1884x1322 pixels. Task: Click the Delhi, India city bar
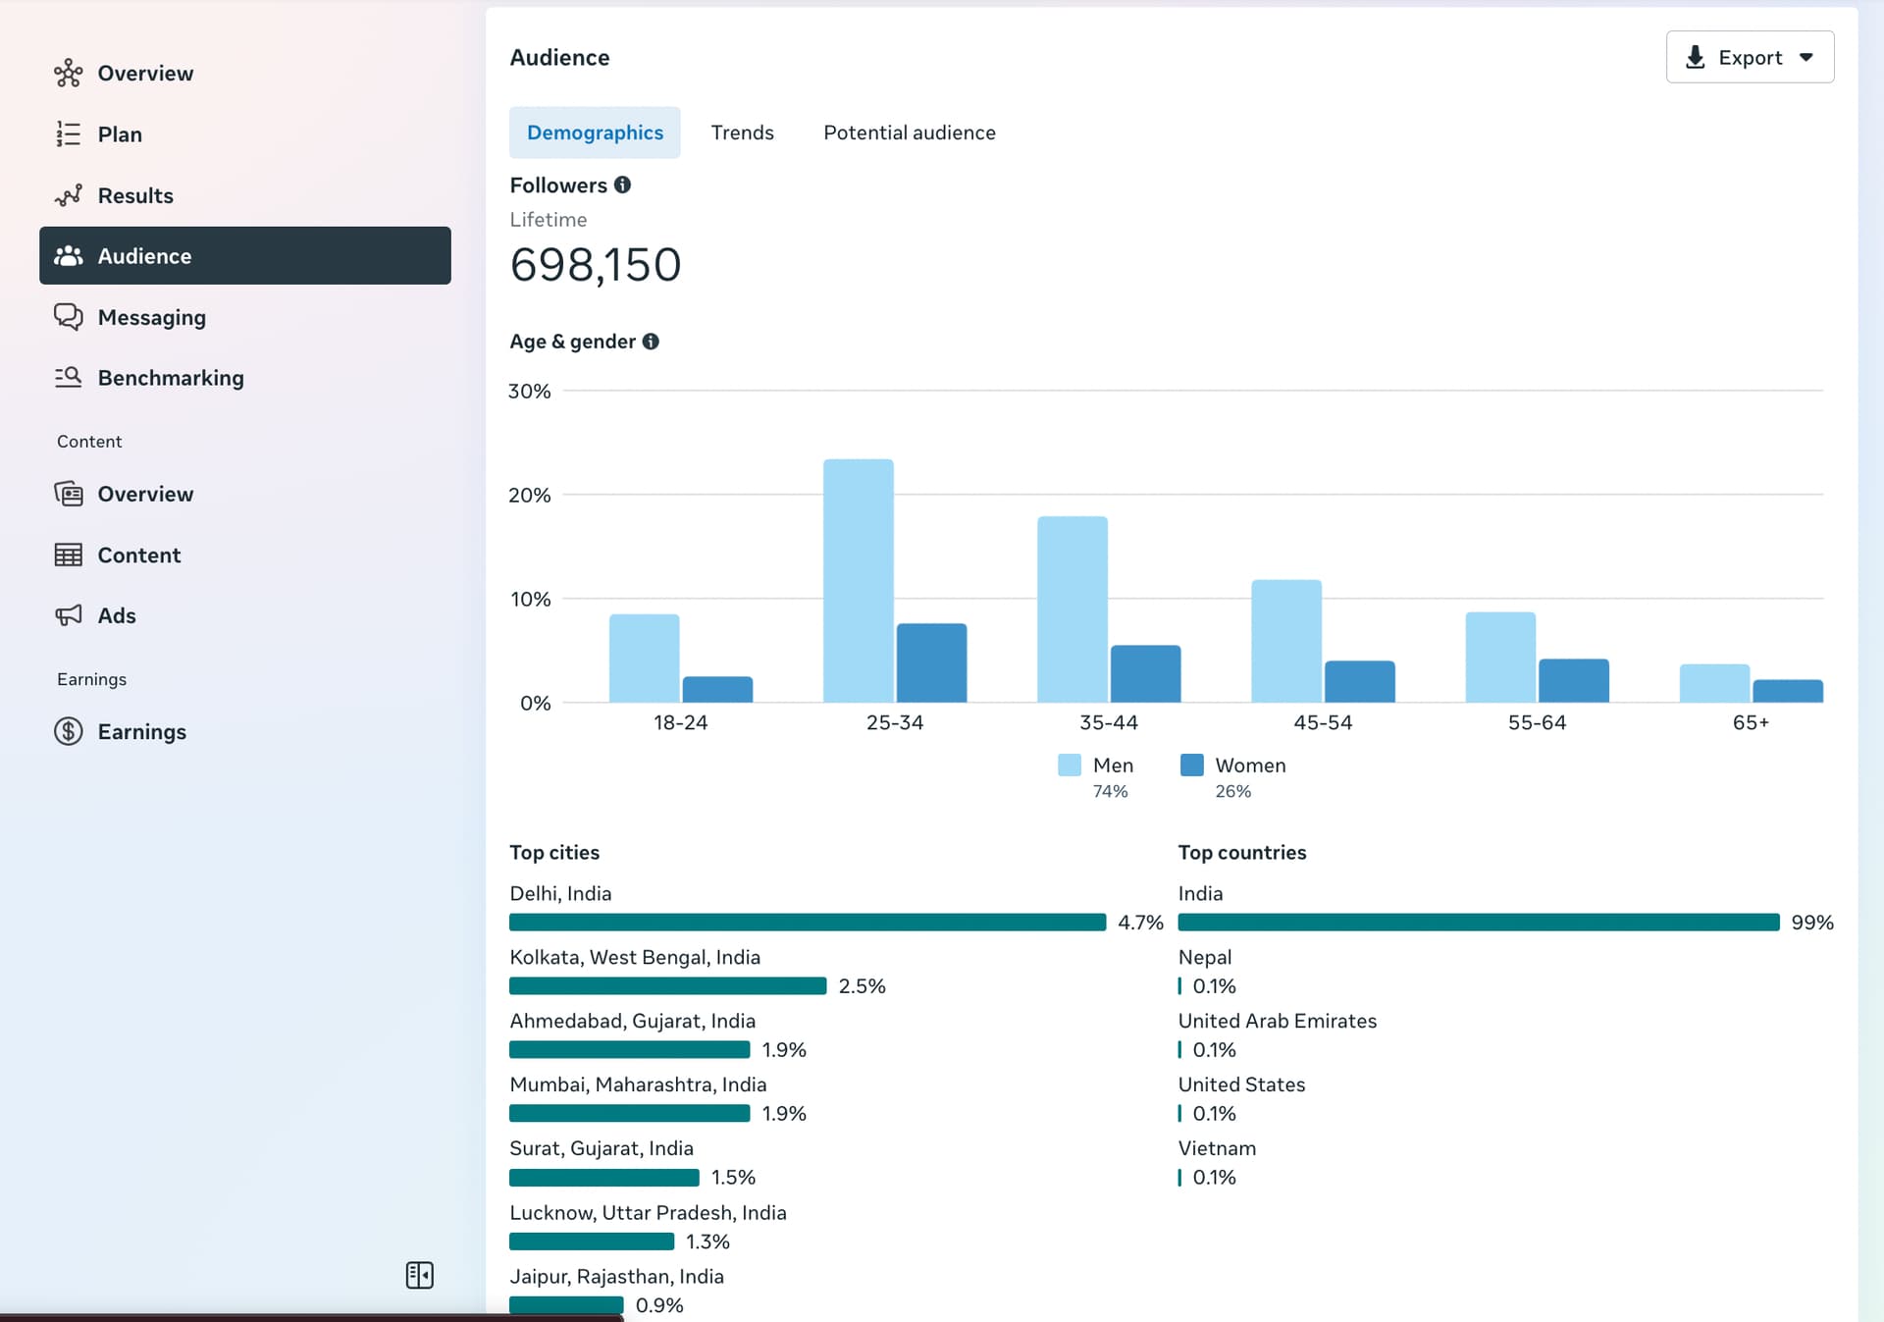[807, 923]
